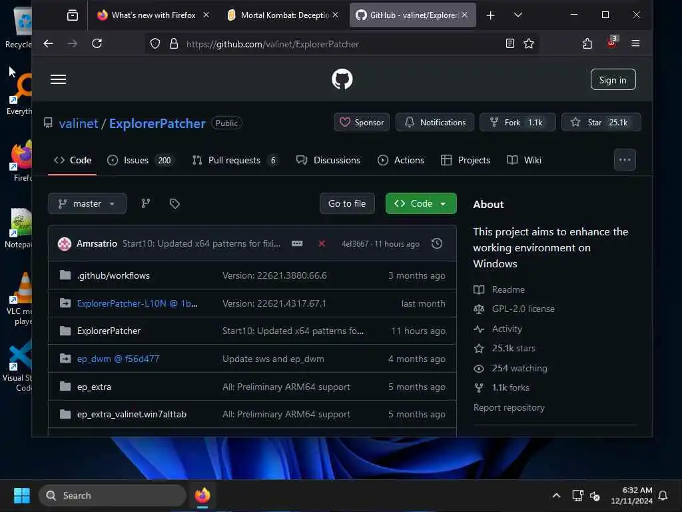Open Firefox View recent browsing
Screen dimensions: 682x512
pos(72,15)
